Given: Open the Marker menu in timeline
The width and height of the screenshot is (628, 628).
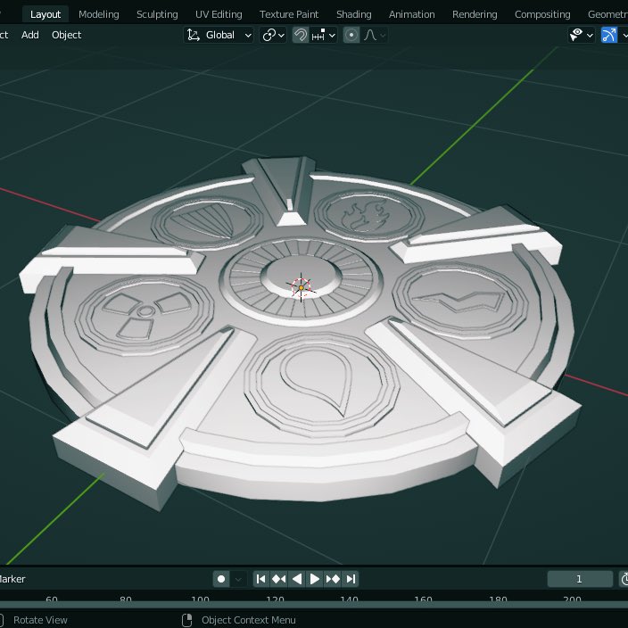Looking at the screenshot, I should point(12,579).
